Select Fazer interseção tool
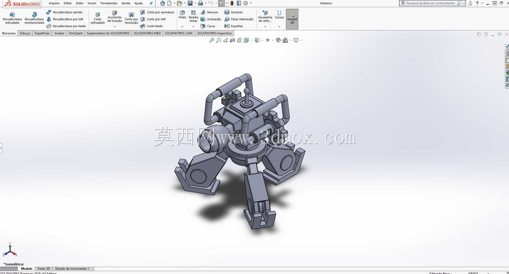Viewport: 509px width, 274px height. tap(239, 19)
